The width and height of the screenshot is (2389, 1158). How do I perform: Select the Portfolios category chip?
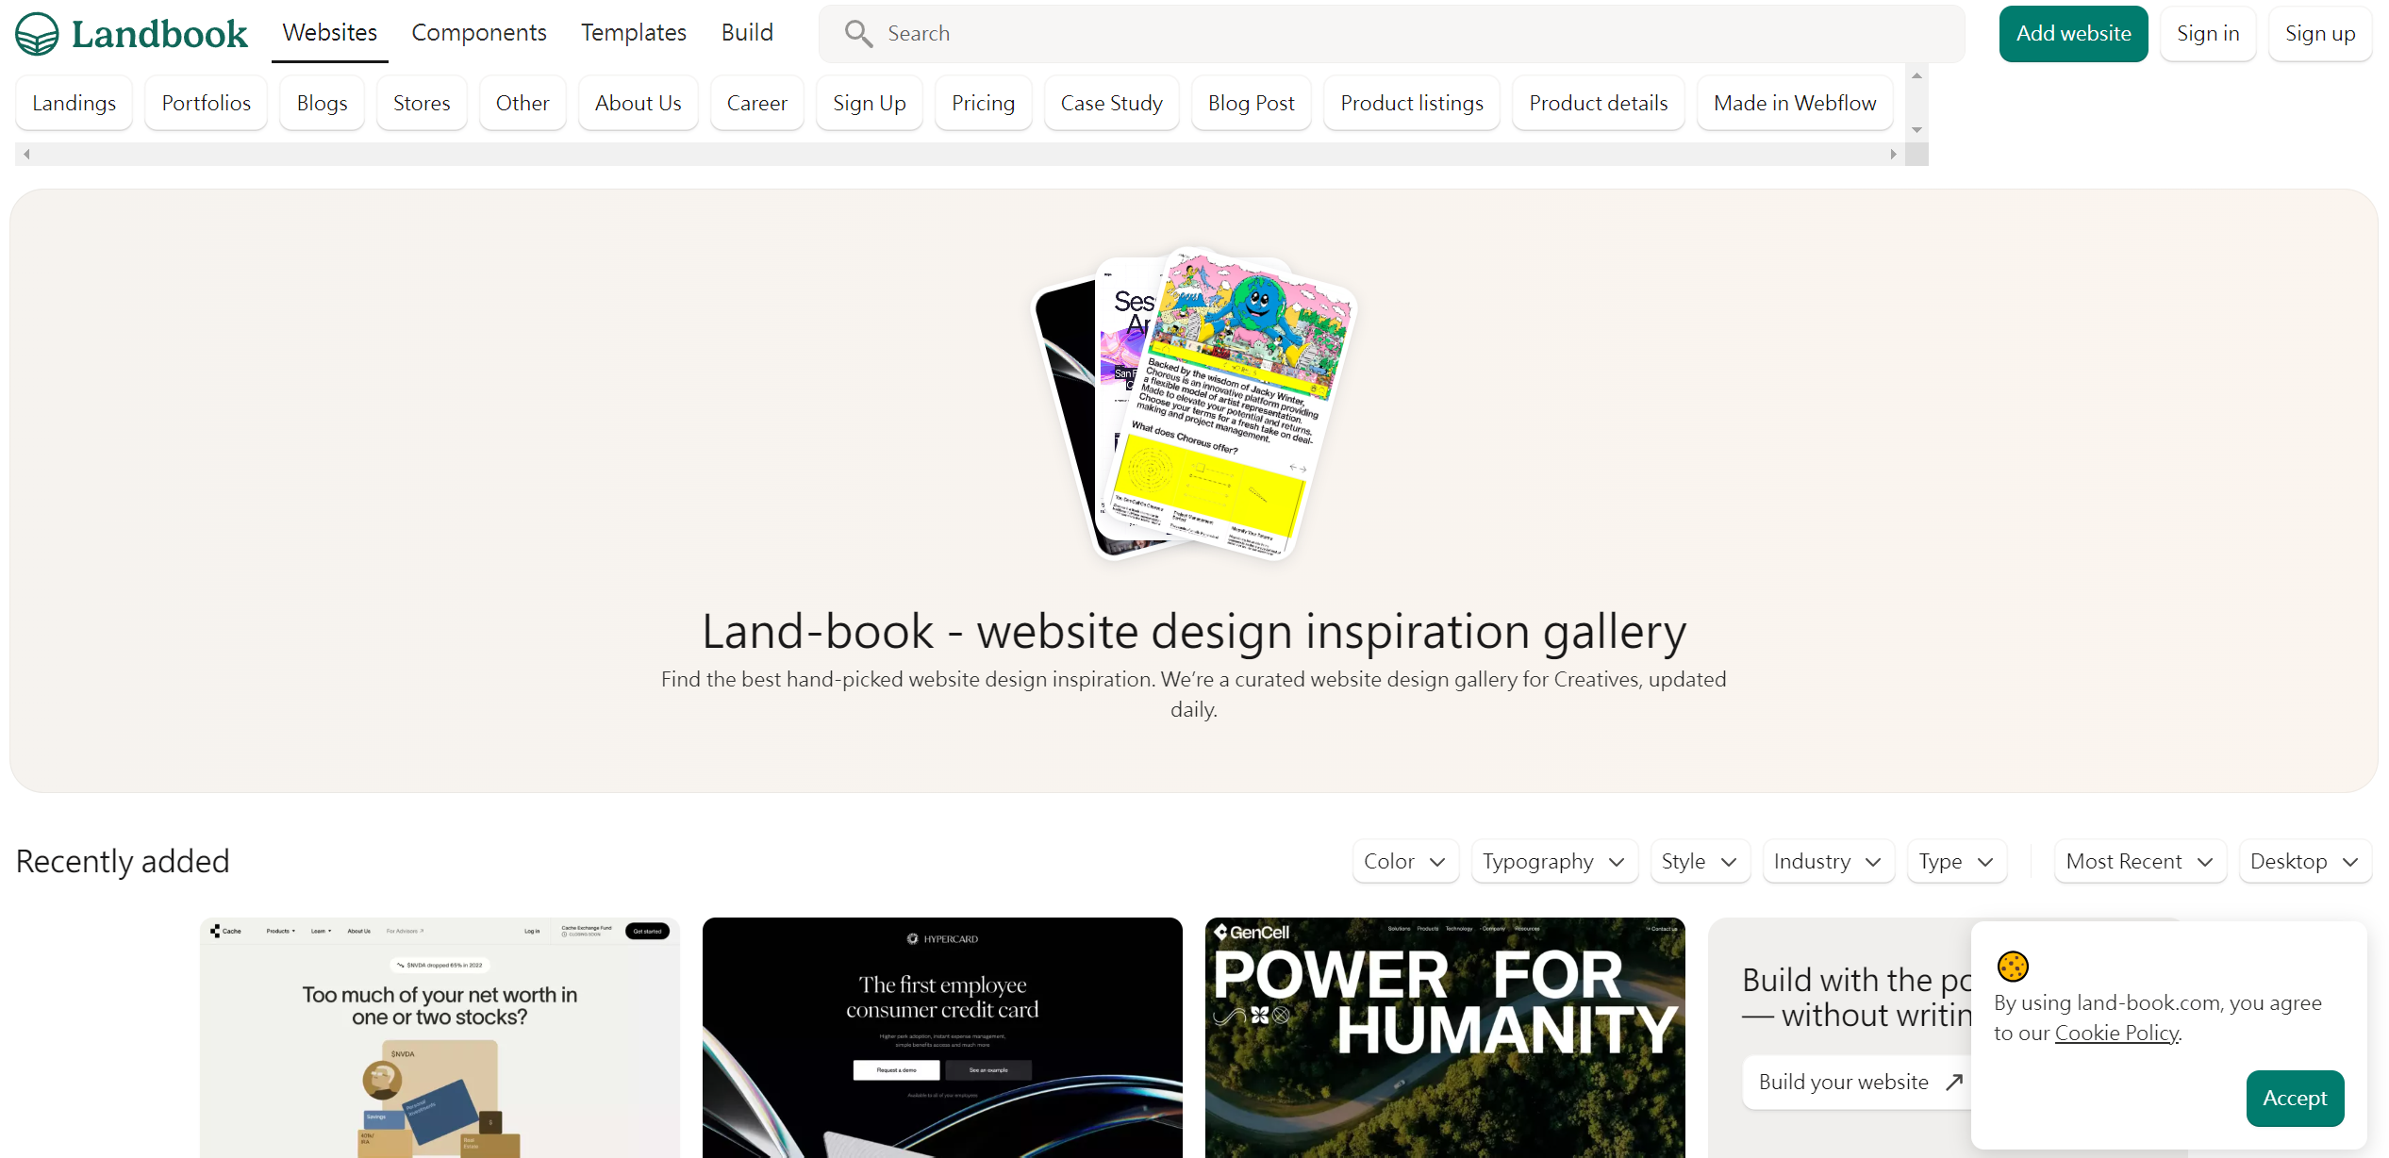click(x=207, y=103)
